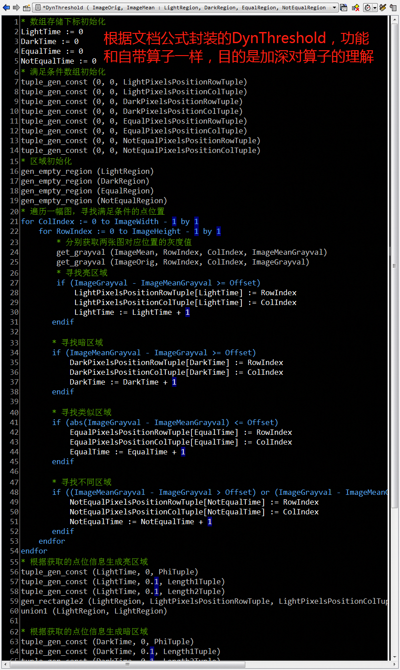
Task: Click line number 27 beside the if statement
Action: 14,283
